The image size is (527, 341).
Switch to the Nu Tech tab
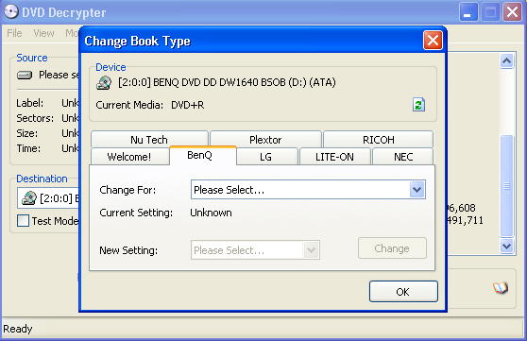[149, 139]
